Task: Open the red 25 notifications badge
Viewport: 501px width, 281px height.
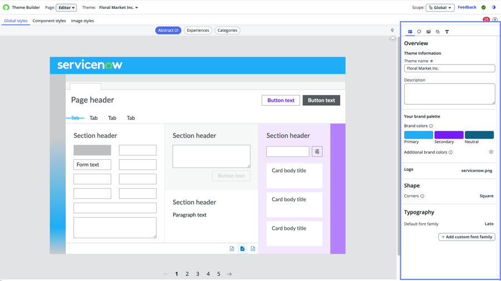Action: (x=486, y=19)
